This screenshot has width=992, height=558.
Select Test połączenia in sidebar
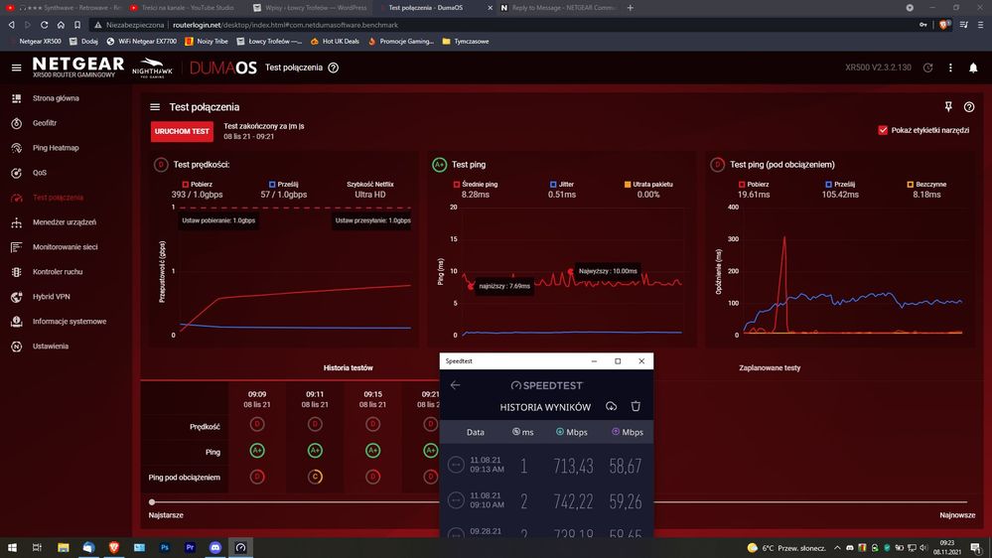58,198
